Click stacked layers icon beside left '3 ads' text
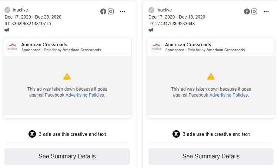Viewport: 278px width, 168px height. pyautogui.click(x=32, y=134)
